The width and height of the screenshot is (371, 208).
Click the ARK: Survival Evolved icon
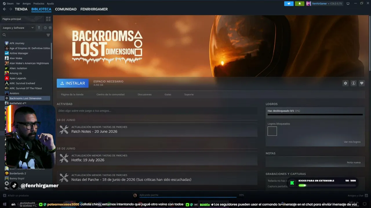coord(7,83)
